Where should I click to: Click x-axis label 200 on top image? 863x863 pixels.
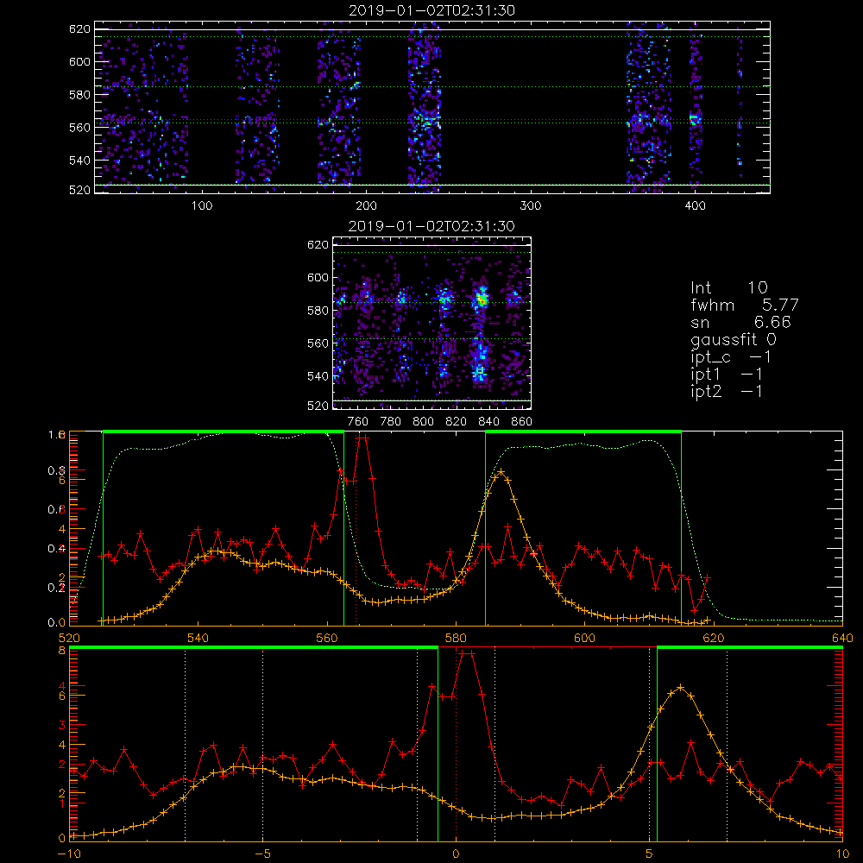point(366,206)
